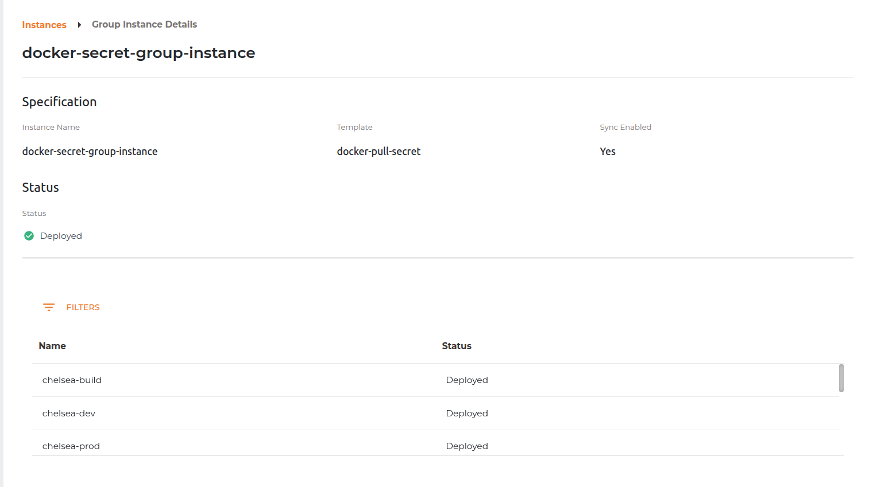Click the docker-pull-secret template value
869x487 pixels.
379,152
